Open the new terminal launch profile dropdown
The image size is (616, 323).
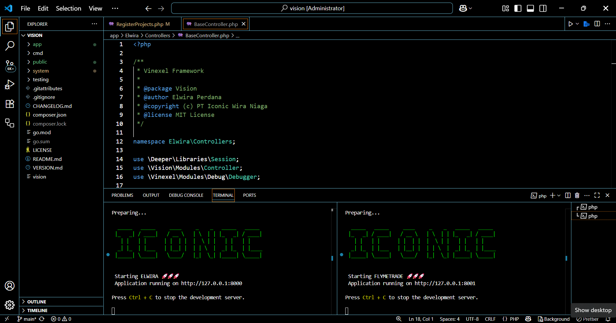[559, 196]
